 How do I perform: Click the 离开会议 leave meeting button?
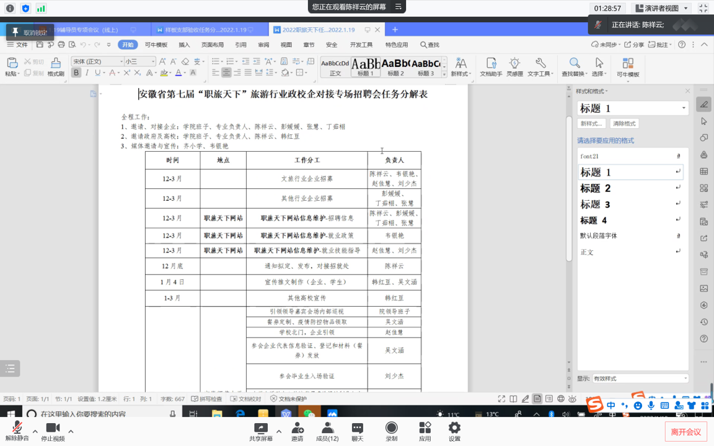(x=685, y=432)
